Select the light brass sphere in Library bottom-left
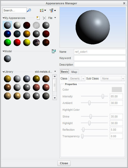The width and height of the screenshot is (128, 168). point(7,96)
